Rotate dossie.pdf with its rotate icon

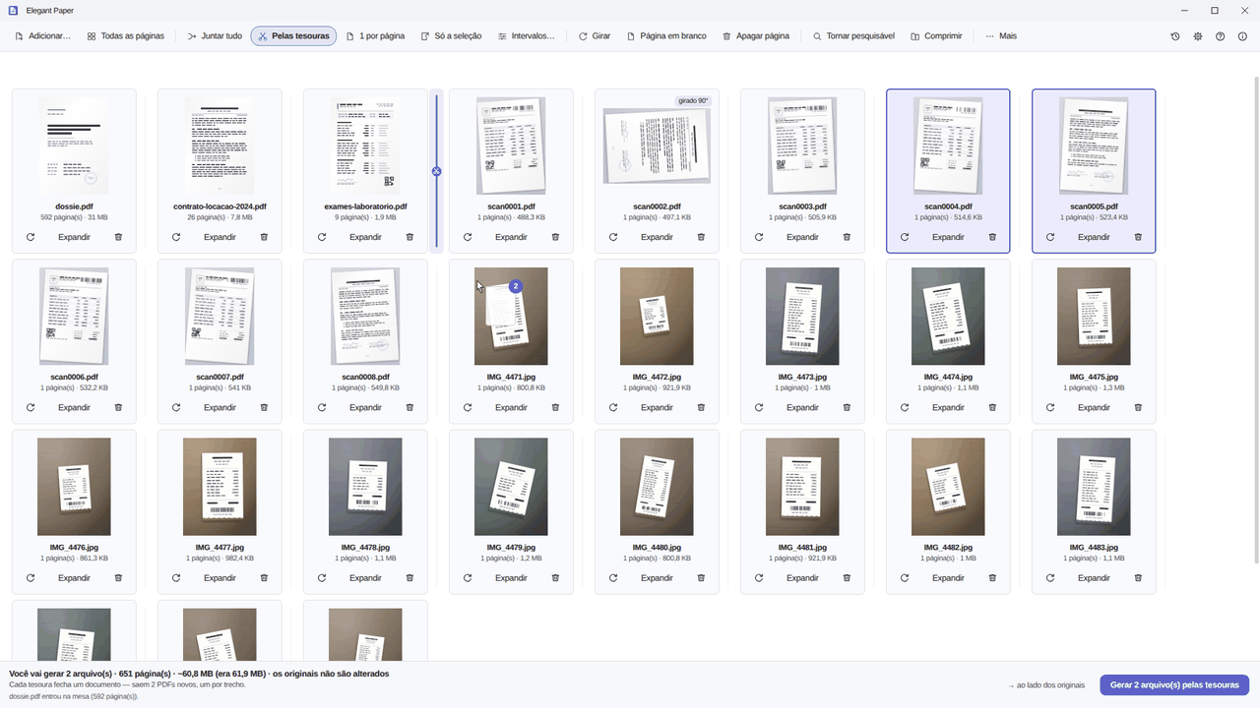click(31, 237)
